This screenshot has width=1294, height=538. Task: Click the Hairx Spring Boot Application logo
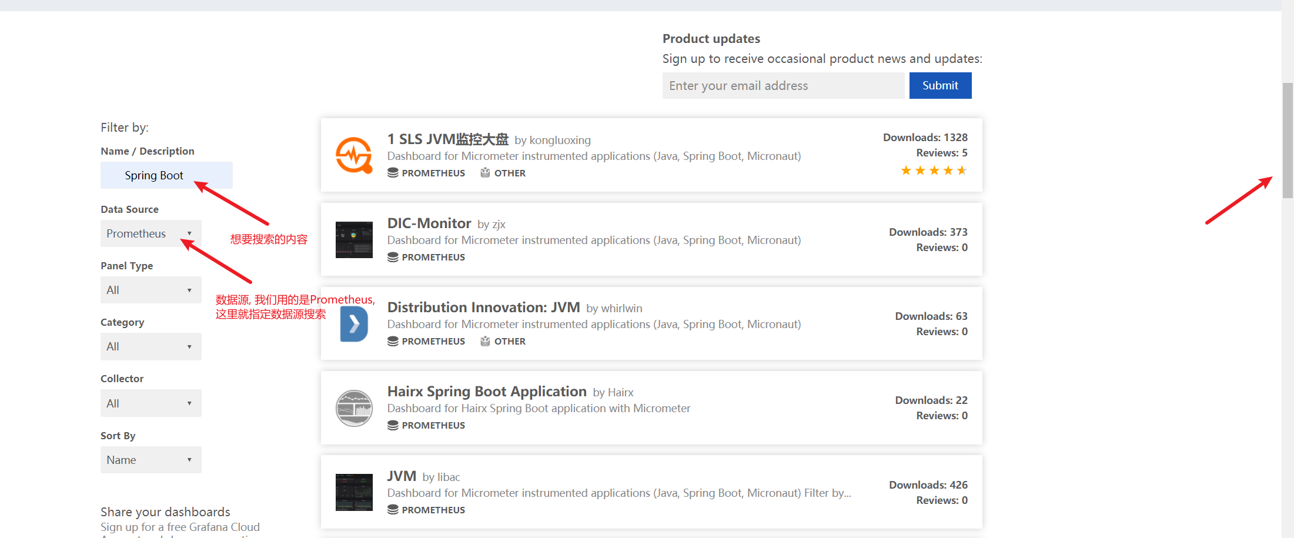[x=353, y=407]
